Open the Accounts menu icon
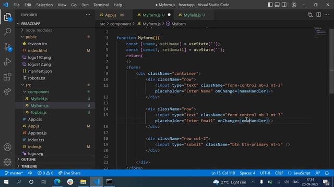Screen dimensions: 334x187 (x=7, y=147)
